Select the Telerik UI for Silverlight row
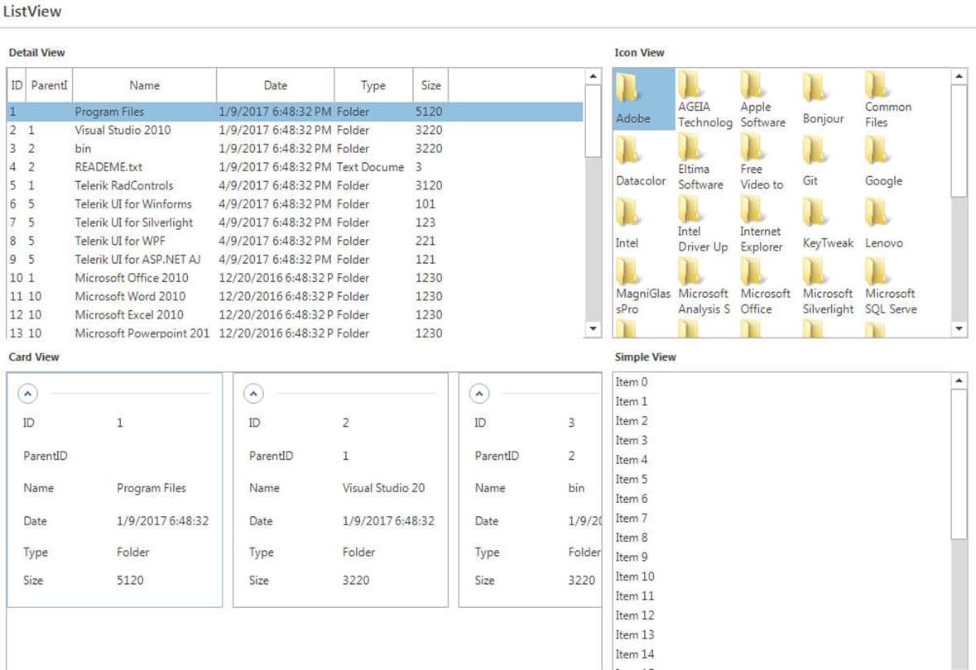The image size is (976, 670). click(295, 222)
